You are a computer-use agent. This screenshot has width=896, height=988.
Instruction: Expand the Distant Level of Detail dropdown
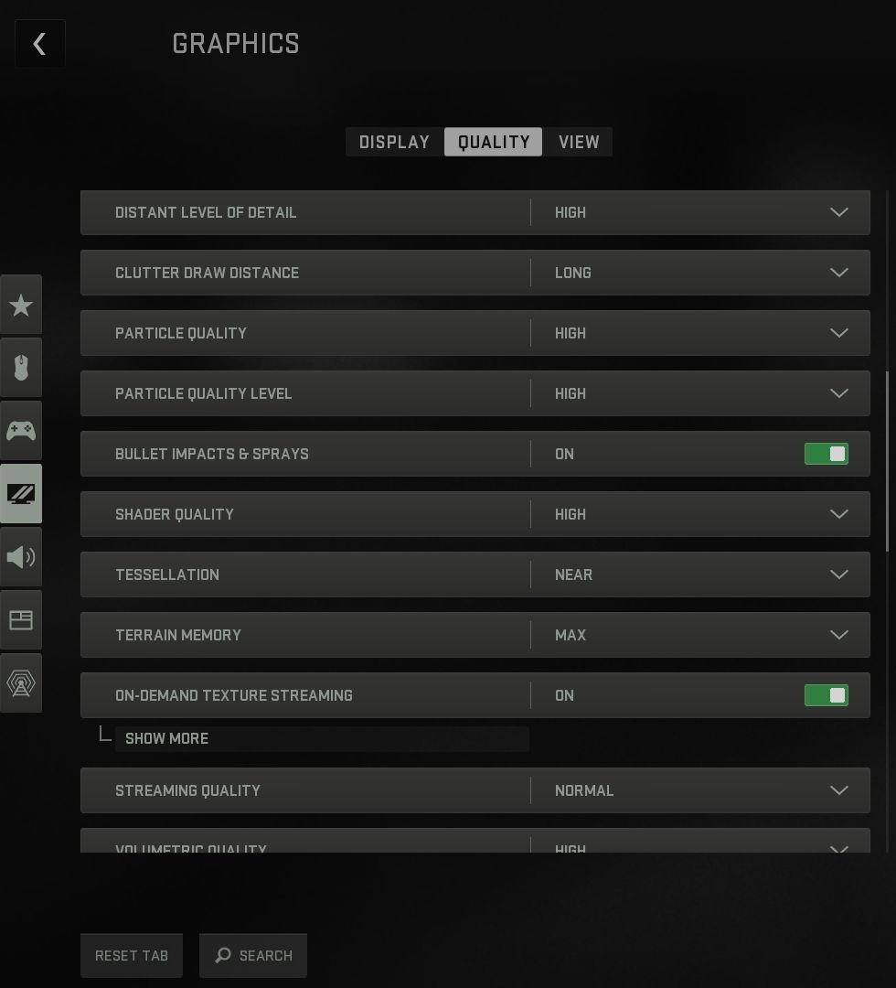coord(837,212)
